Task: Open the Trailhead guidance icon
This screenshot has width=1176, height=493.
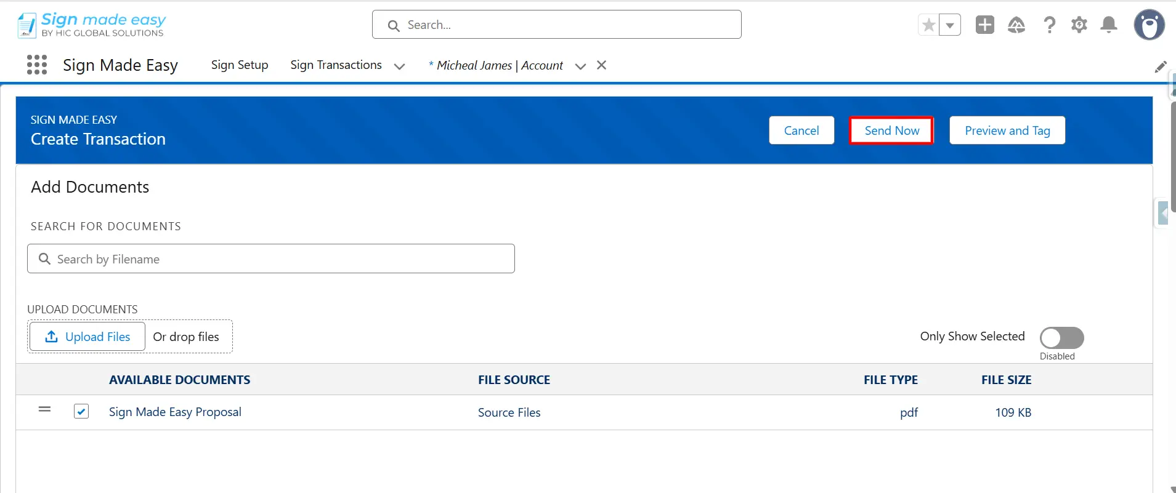Action: coord(1016,25)
